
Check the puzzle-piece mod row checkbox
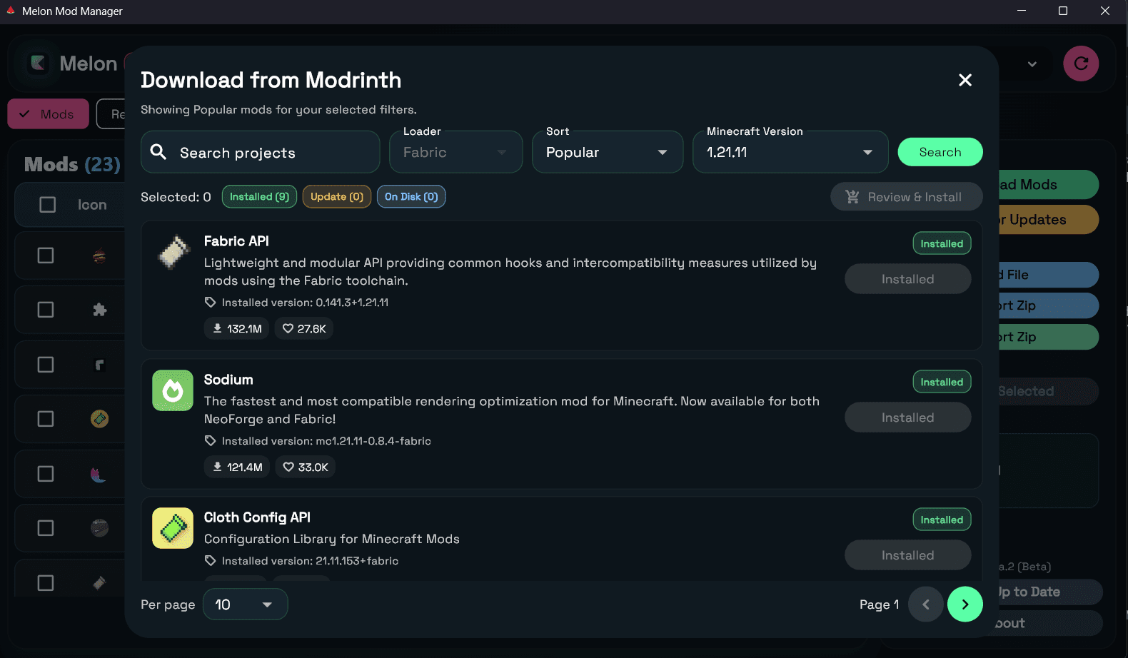(x=46, y=310)
